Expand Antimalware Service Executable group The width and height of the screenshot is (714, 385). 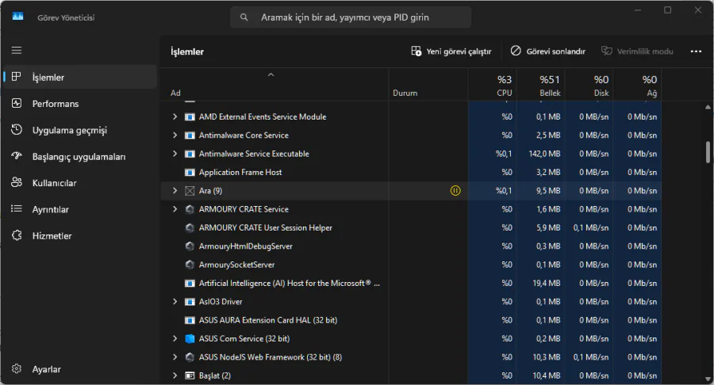click(175, 154)
